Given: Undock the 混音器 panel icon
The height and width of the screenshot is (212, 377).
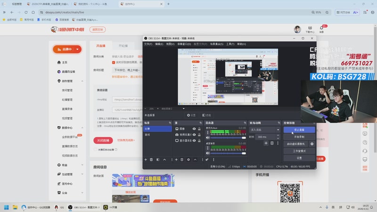Looking at the screenshot, I should [x=245, y=123].
